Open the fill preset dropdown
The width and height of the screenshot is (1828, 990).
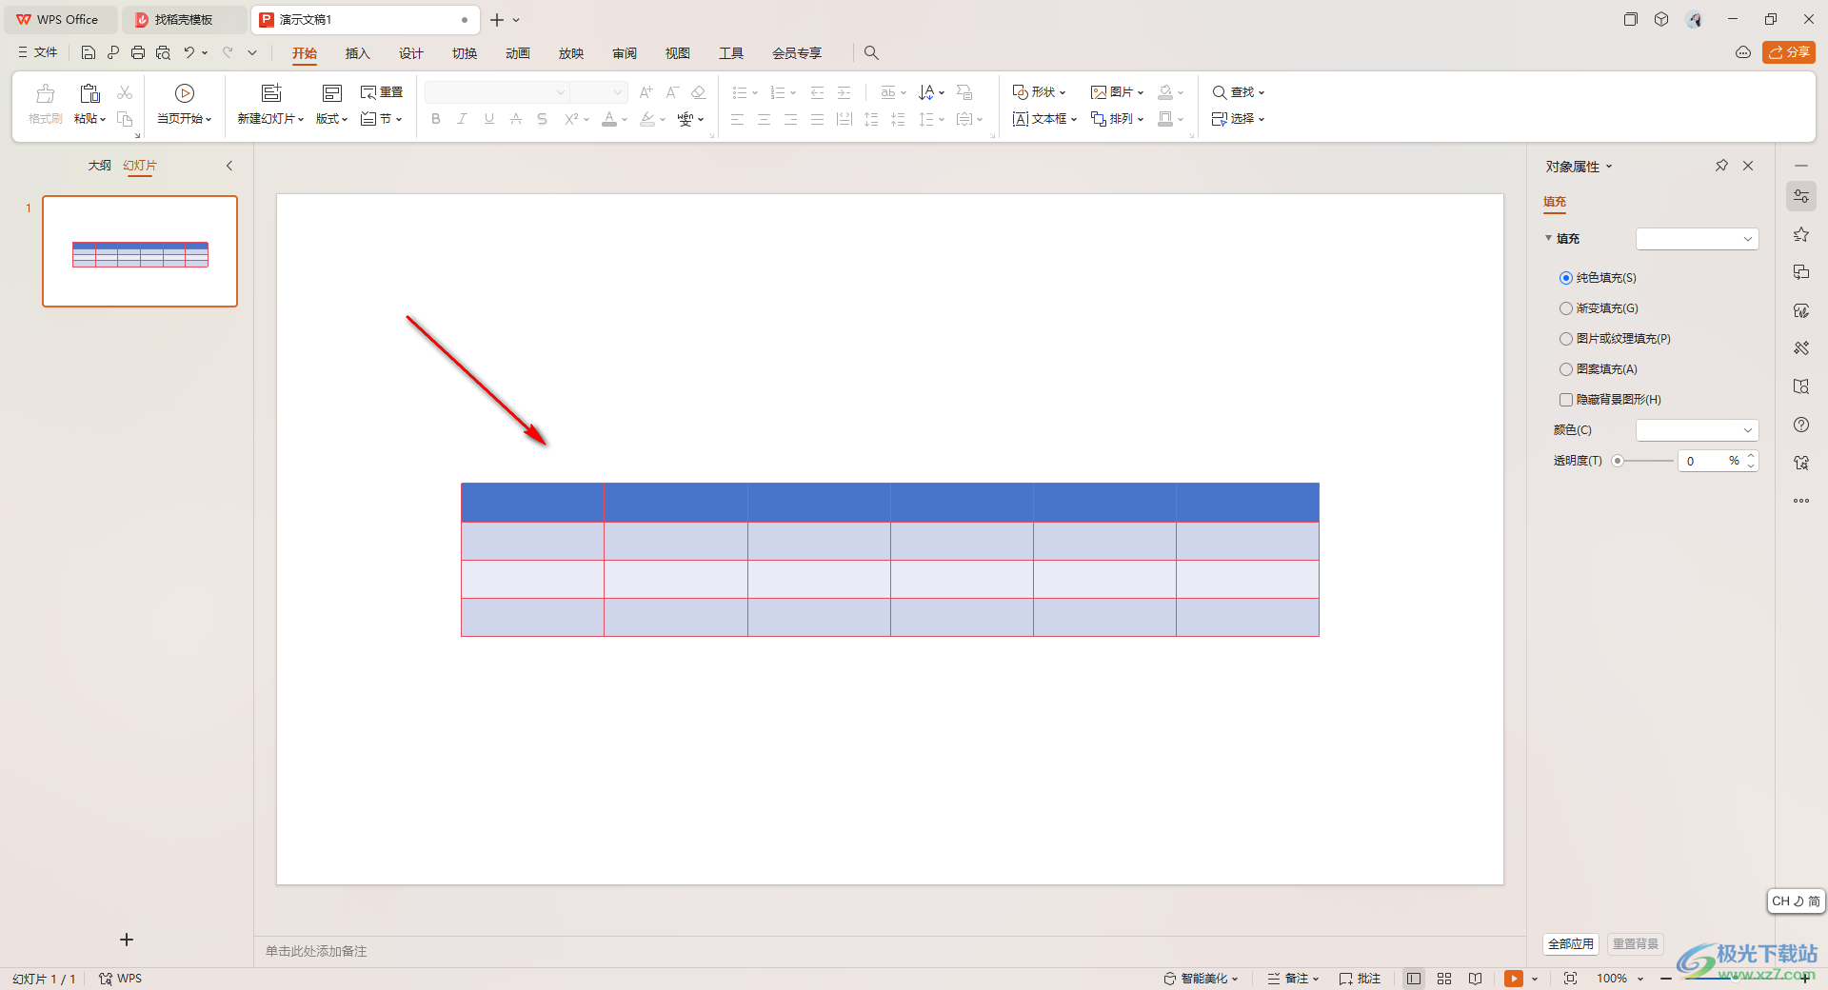[x=1697, y=239]
